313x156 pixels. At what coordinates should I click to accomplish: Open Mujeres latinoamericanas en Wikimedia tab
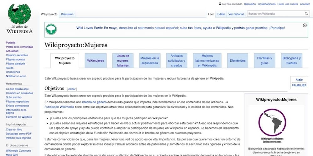pos(207,60)
